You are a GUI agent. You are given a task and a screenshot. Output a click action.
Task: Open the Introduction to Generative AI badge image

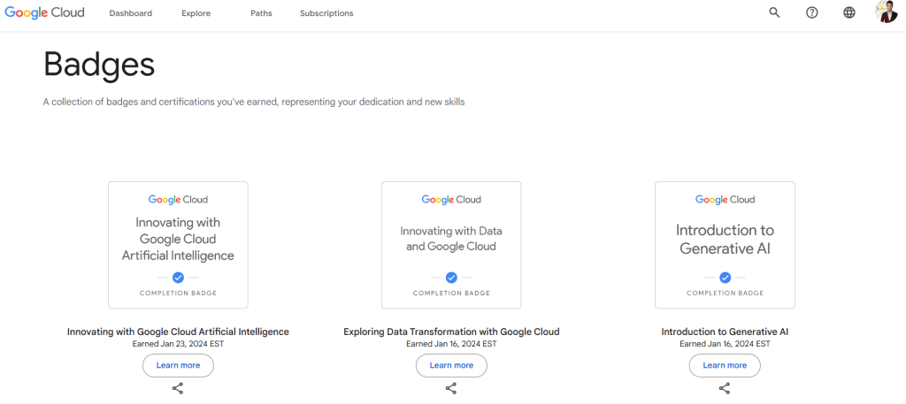tap(725, 245)
